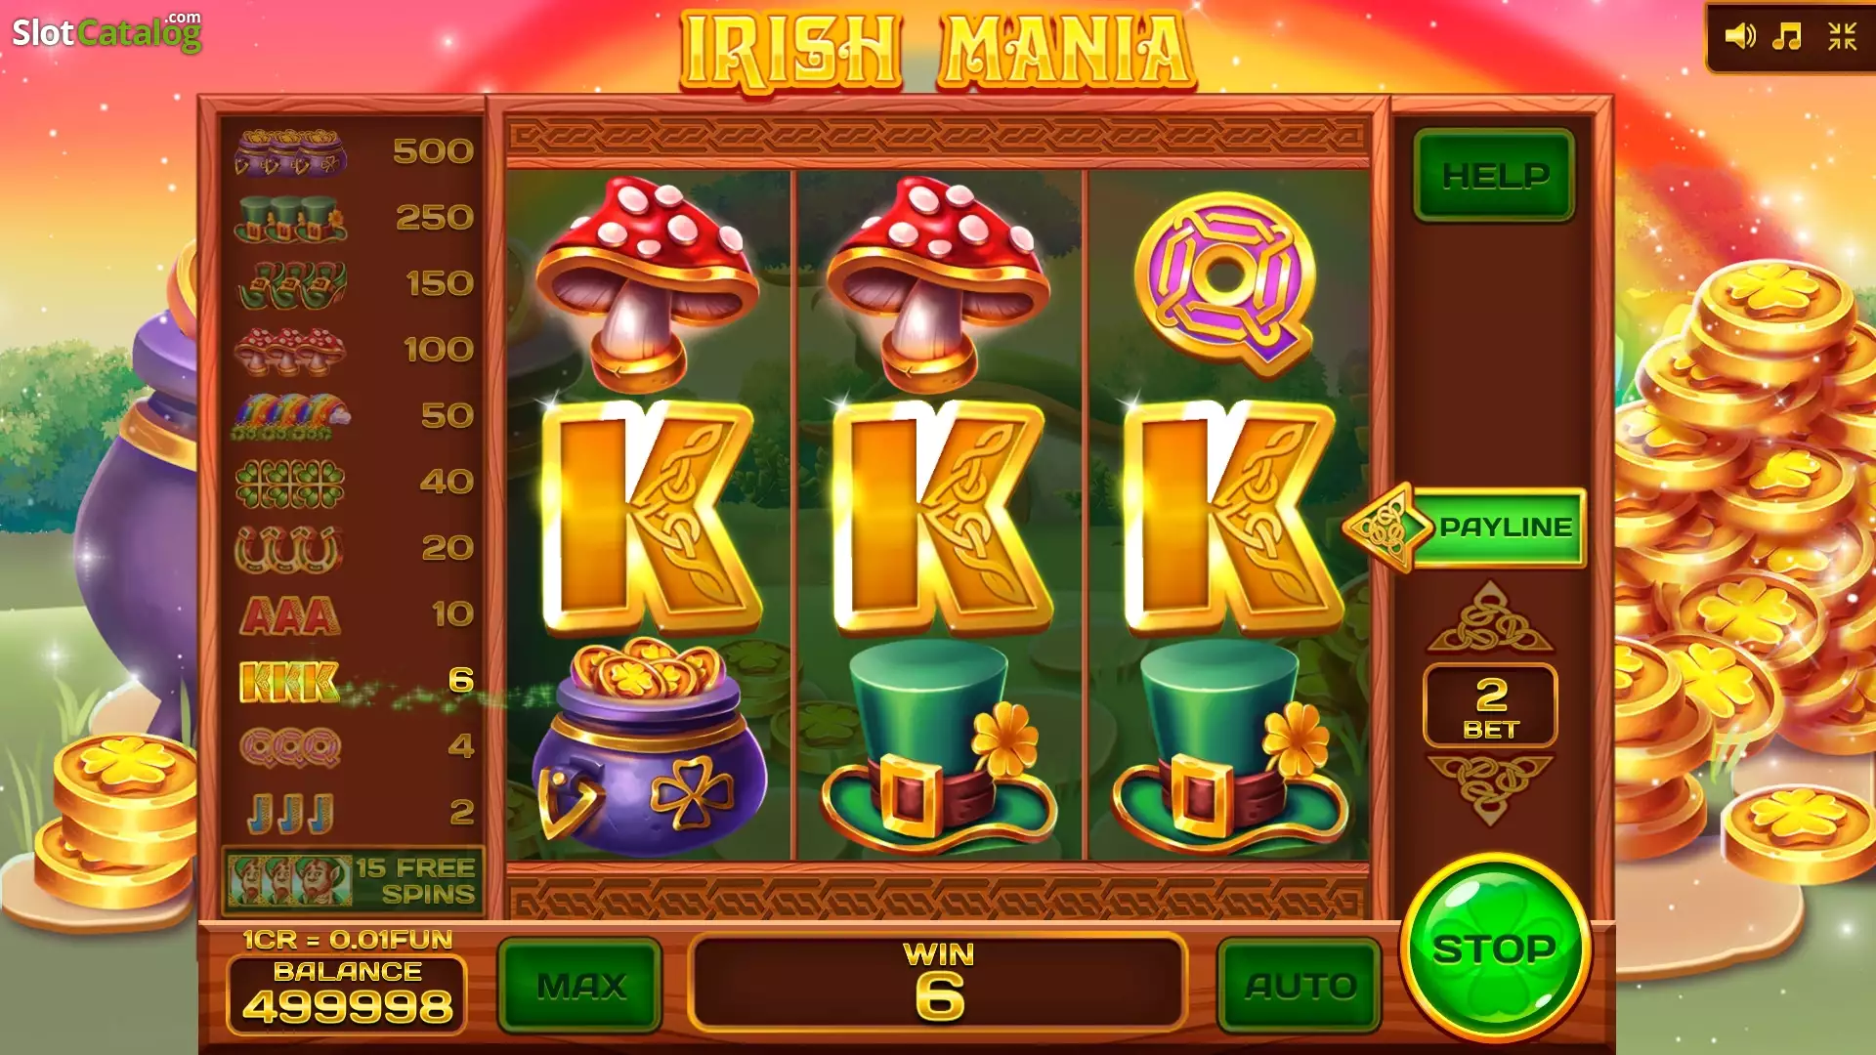Select the horseshoes 20 paytable icon
The width and height of the screenshot is (1876, 1055).
point(288,548)
